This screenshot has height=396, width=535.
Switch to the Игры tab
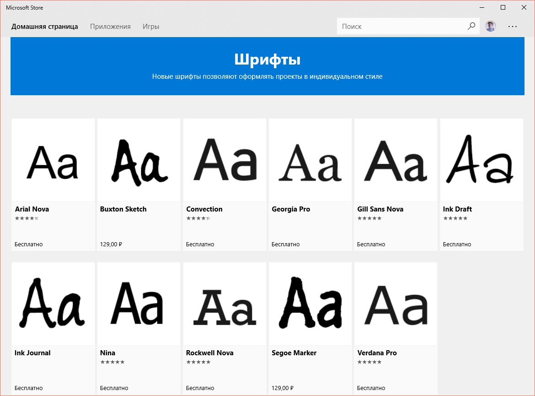[151, 27]
